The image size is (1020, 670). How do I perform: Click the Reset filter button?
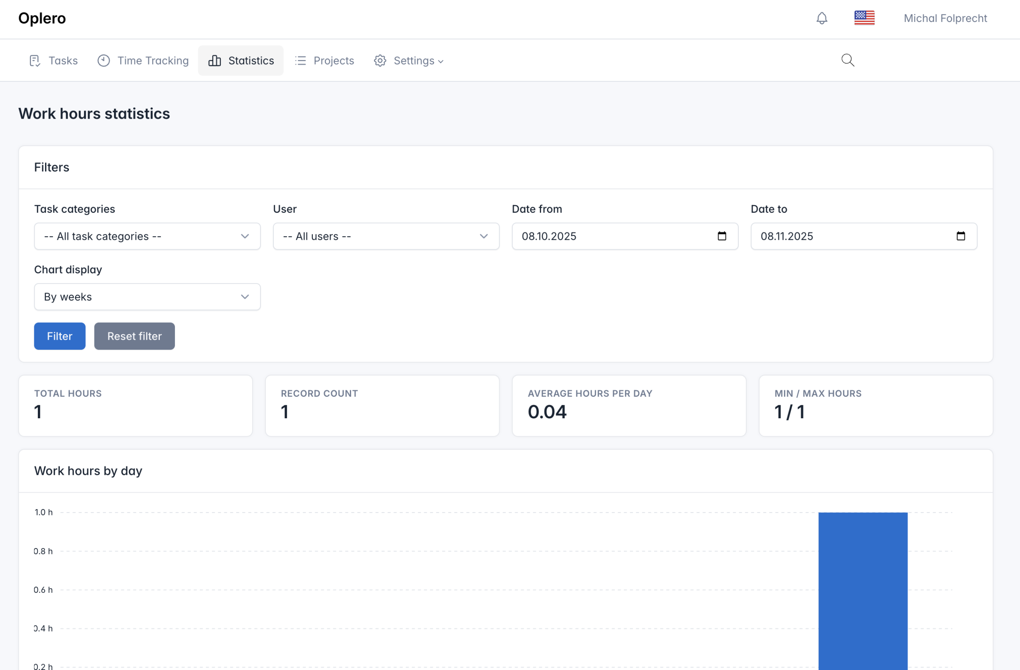134,336
